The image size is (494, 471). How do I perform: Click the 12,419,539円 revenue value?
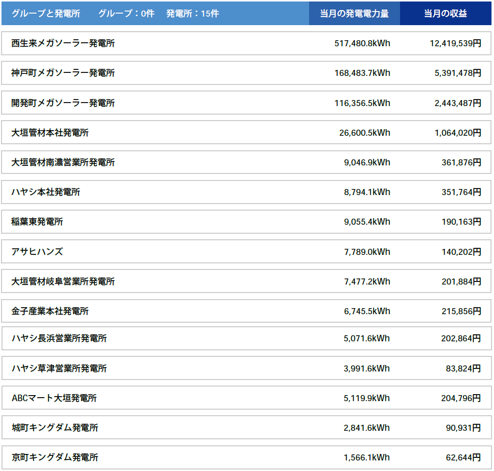456,43
